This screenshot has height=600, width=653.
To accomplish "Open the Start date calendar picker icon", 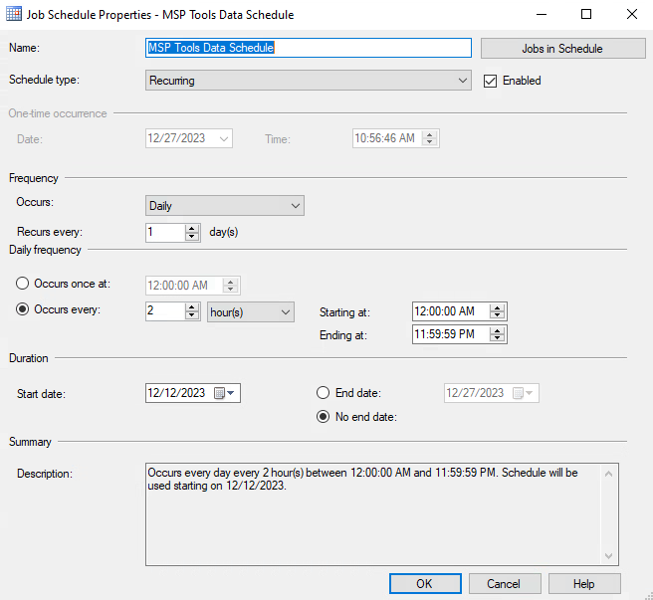I will (224, 393).
